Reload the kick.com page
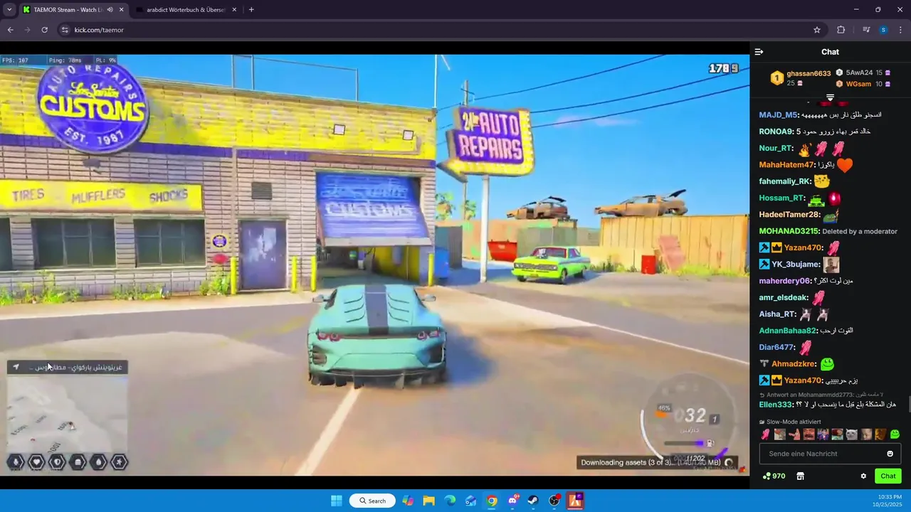911x512 pixels. coord(44,30)
